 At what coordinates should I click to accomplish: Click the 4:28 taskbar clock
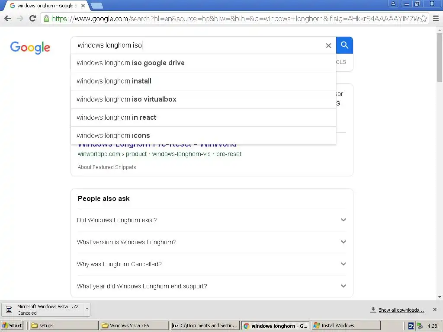pyautogui.click(x=432, y=326)
